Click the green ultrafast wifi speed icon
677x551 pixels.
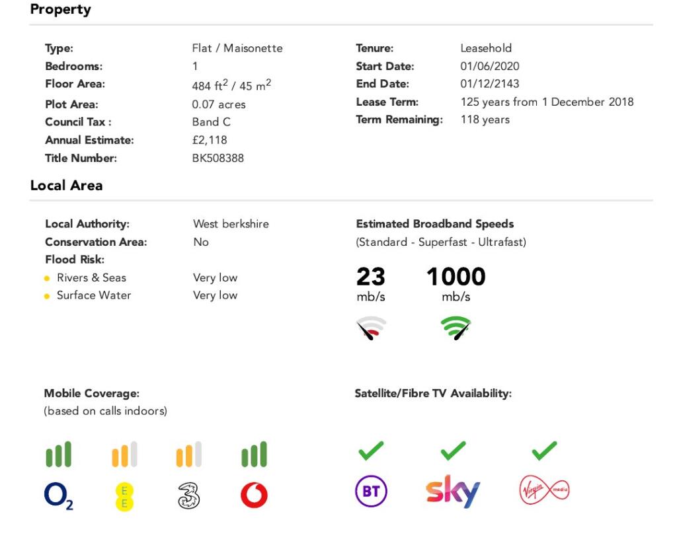[x=456, y=328]
